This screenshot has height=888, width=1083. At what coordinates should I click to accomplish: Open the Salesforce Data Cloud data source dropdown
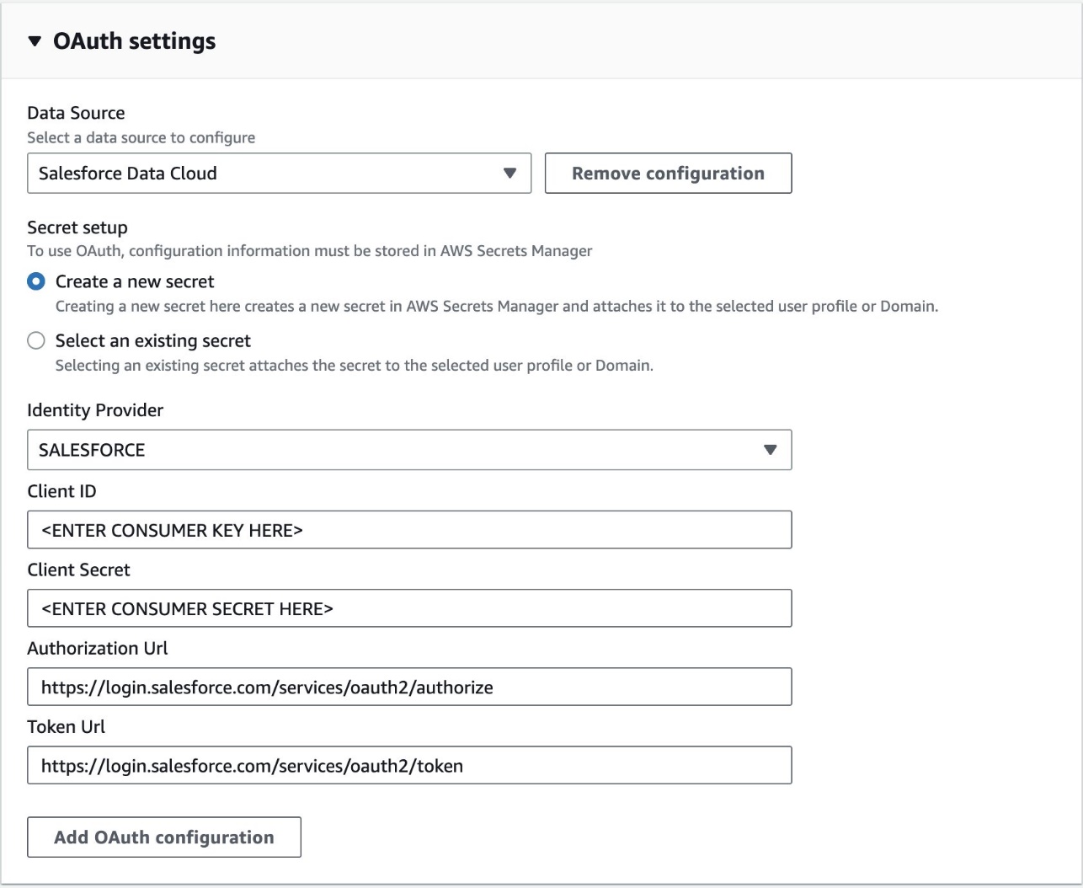pos(279,173)
